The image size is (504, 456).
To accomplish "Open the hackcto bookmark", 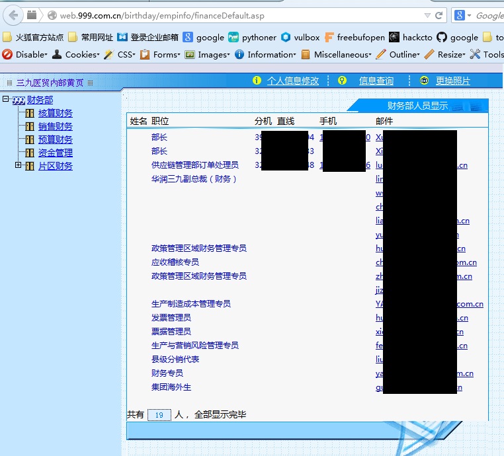I will click(411, 38).
